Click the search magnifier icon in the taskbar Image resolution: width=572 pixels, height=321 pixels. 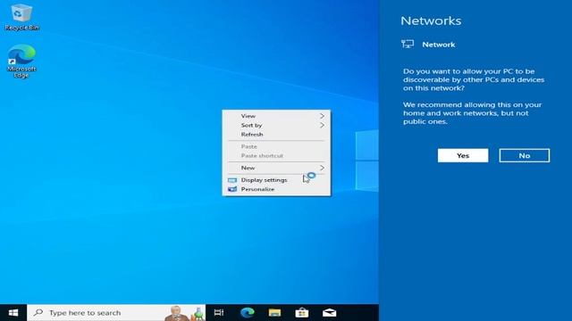tap(38, 313)
